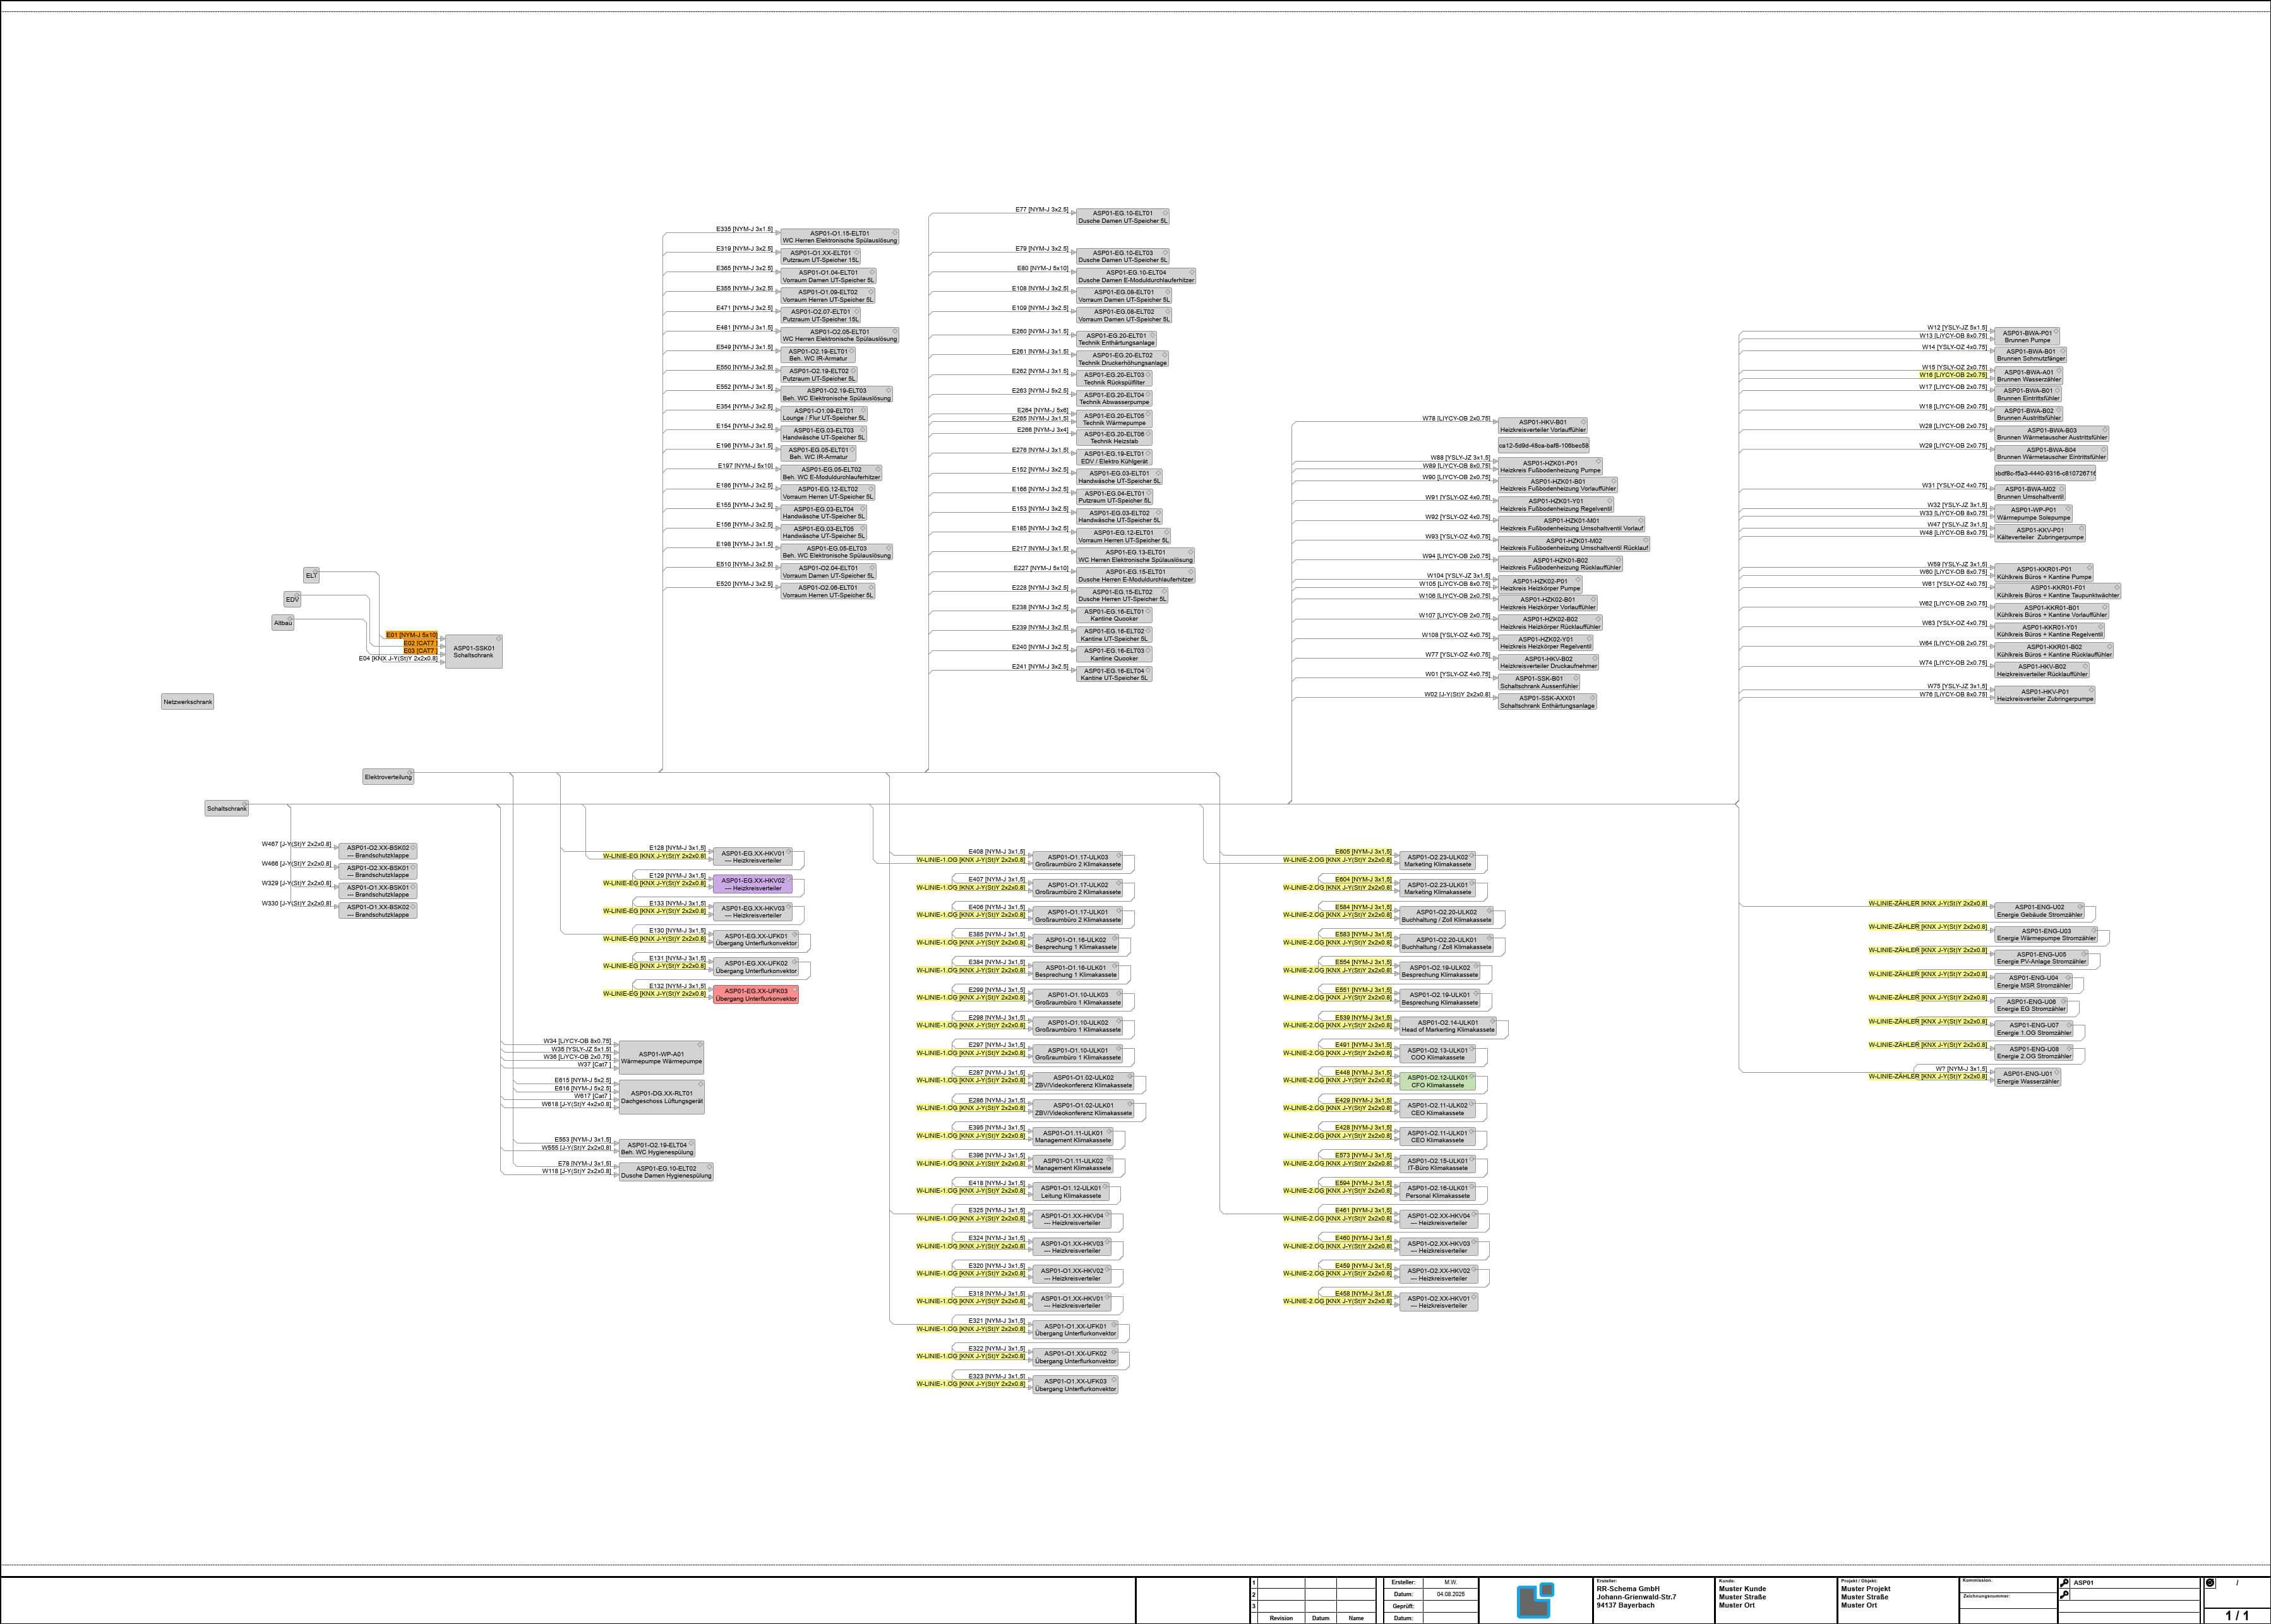
Task: Select the Altbau node
Action: 283,623
